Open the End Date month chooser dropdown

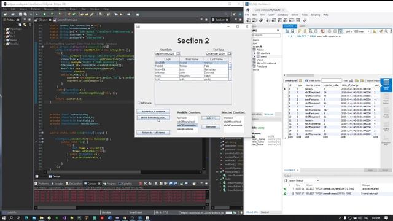click(229, 53)
